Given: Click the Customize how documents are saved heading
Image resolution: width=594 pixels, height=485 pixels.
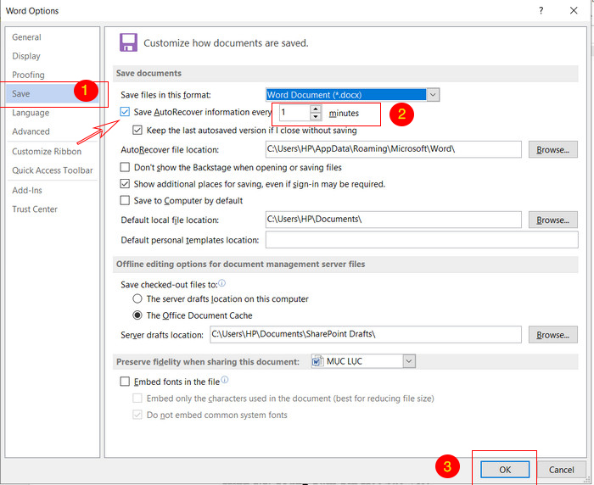Looking at the screenshot, I should [x=226, y=42].
